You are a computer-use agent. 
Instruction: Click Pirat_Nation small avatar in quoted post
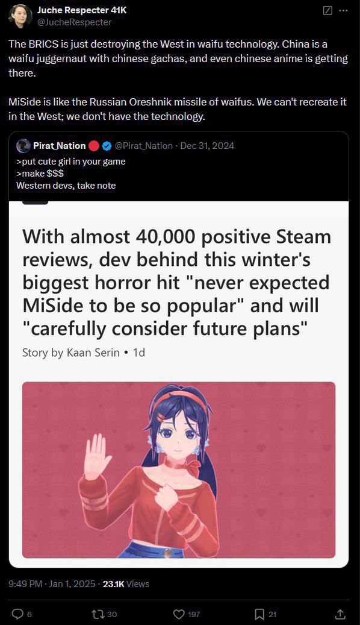23,146
